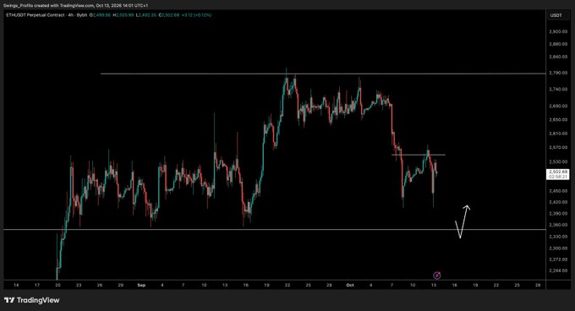Click the 2,570.00 price axis label

(558, 148)
